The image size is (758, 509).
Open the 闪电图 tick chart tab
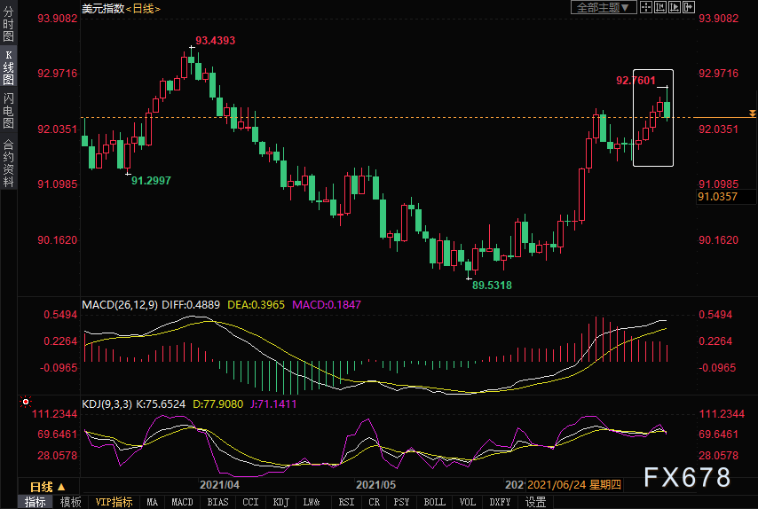pos(8,111)
